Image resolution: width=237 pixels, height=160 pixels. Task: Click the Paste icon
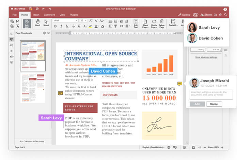[x=12, y=26]
